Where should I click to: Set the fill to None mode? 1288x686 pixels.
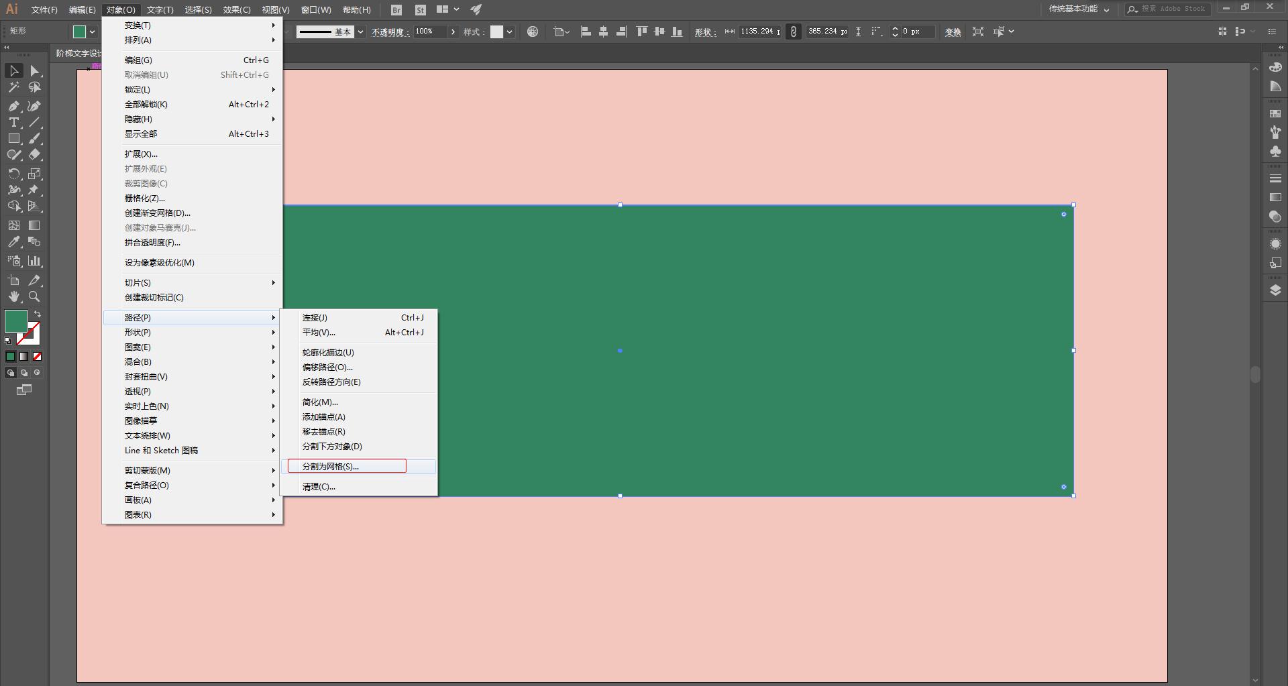[x=38, y=357]
